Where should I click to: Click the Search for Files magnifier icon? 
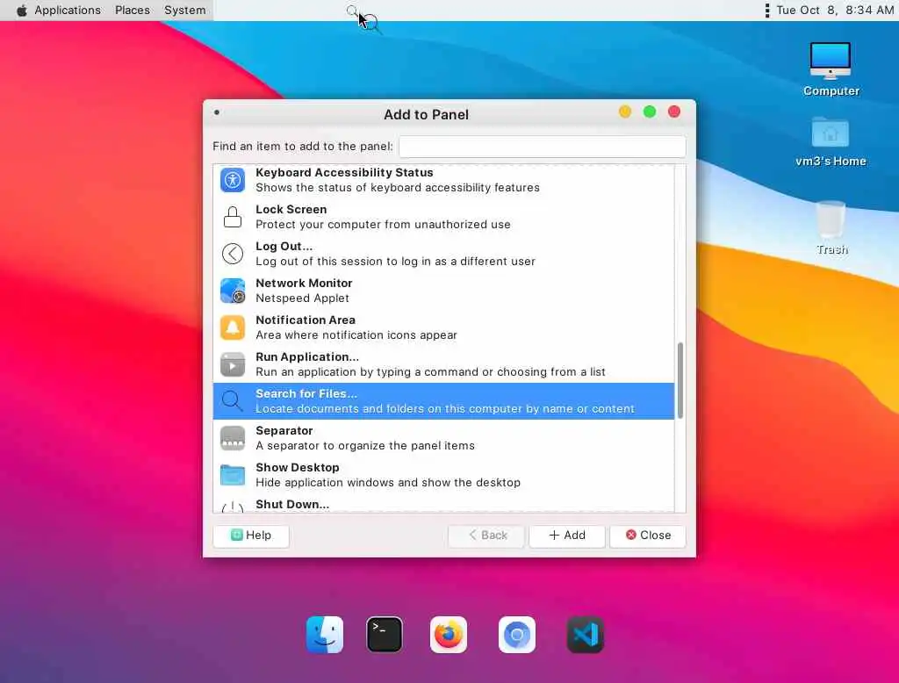point(232,401)
